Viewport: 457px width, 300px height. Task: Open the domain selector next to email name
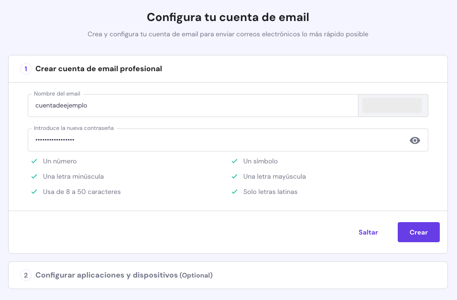coord(393,105)
